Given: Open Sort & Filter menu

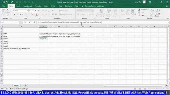Looking at the screenshot, I should 152,13.
